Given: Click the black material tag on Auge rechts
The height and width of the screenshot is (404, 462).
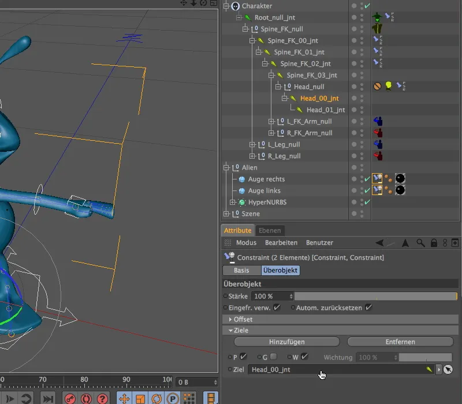Looking at the screenshot, I should 400,178.
